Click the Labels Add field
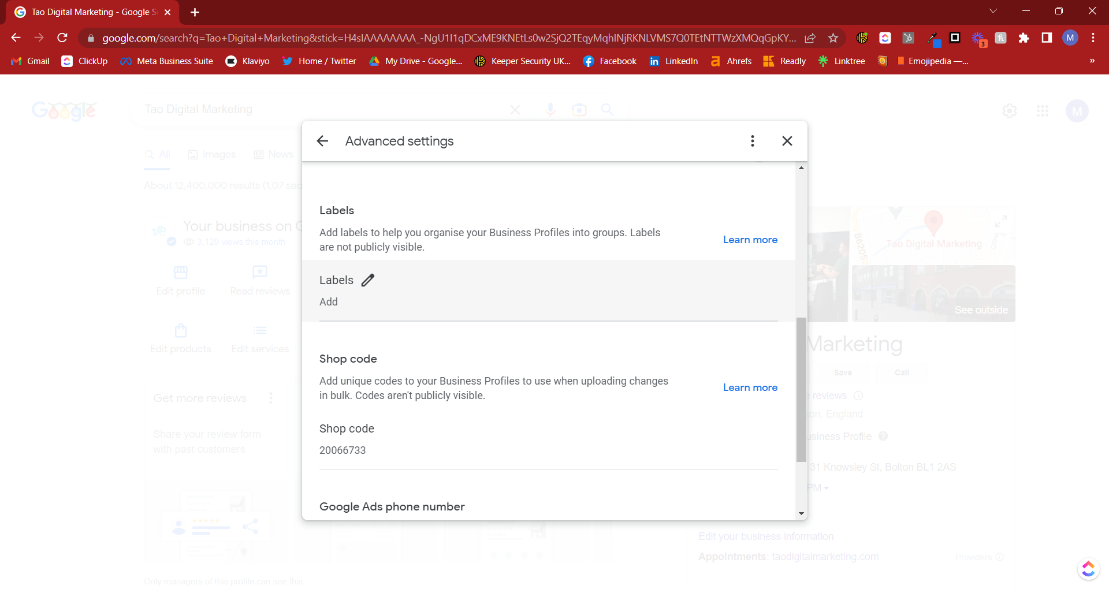The height and width of the screenshot is (589, 1109). click(x=548, y=290)
